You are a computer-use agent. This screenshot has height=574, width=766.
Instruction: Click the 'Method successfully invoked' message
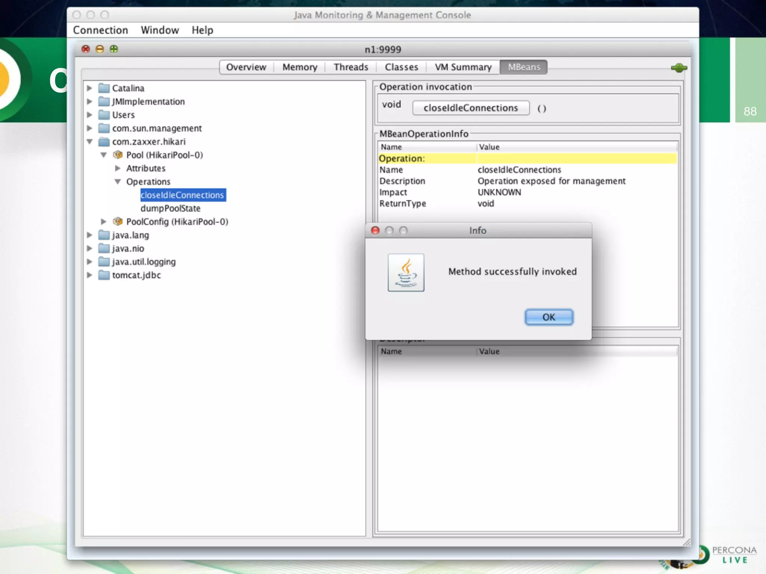tap(512, 272)
